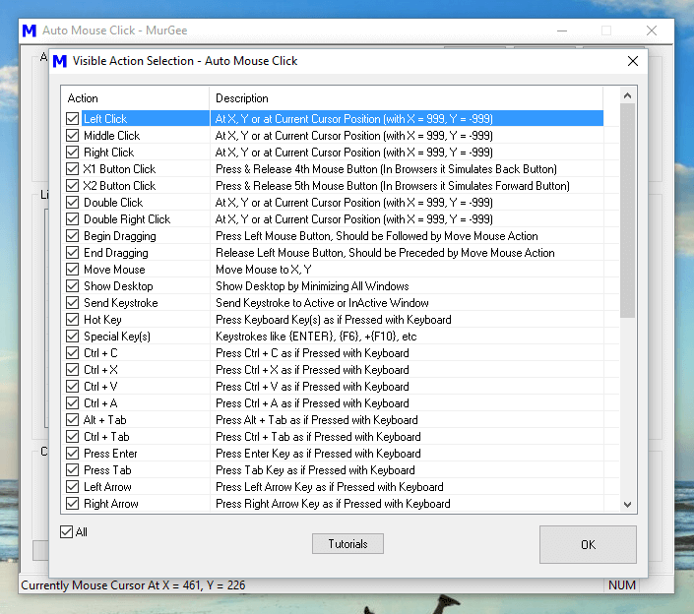Uncheck the Right Arrow checkbox
Viewport: 694px width, 614px height.
[x=72, y=504]
